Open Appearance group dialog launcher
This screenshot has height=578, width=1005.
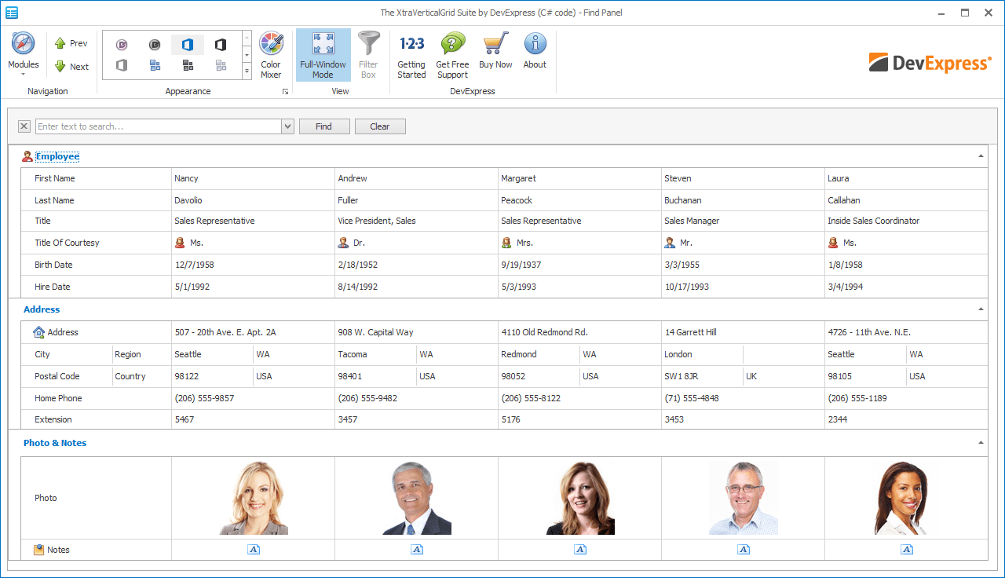click(x=285, y=92)
